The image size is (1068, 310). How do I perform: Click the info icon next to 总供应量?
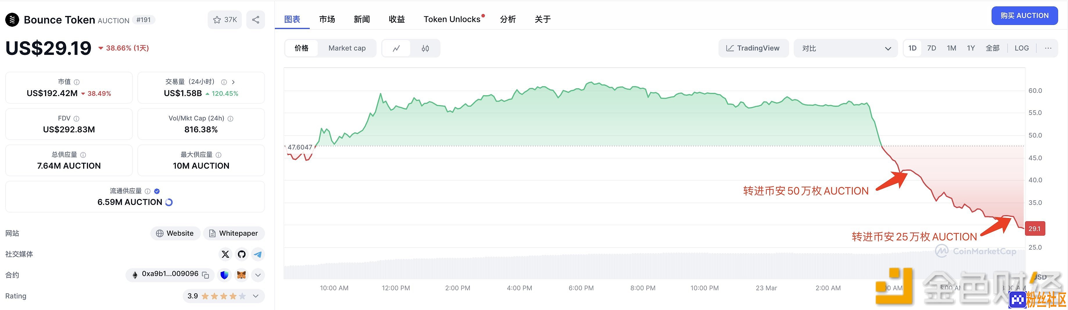tap(83, 155)
